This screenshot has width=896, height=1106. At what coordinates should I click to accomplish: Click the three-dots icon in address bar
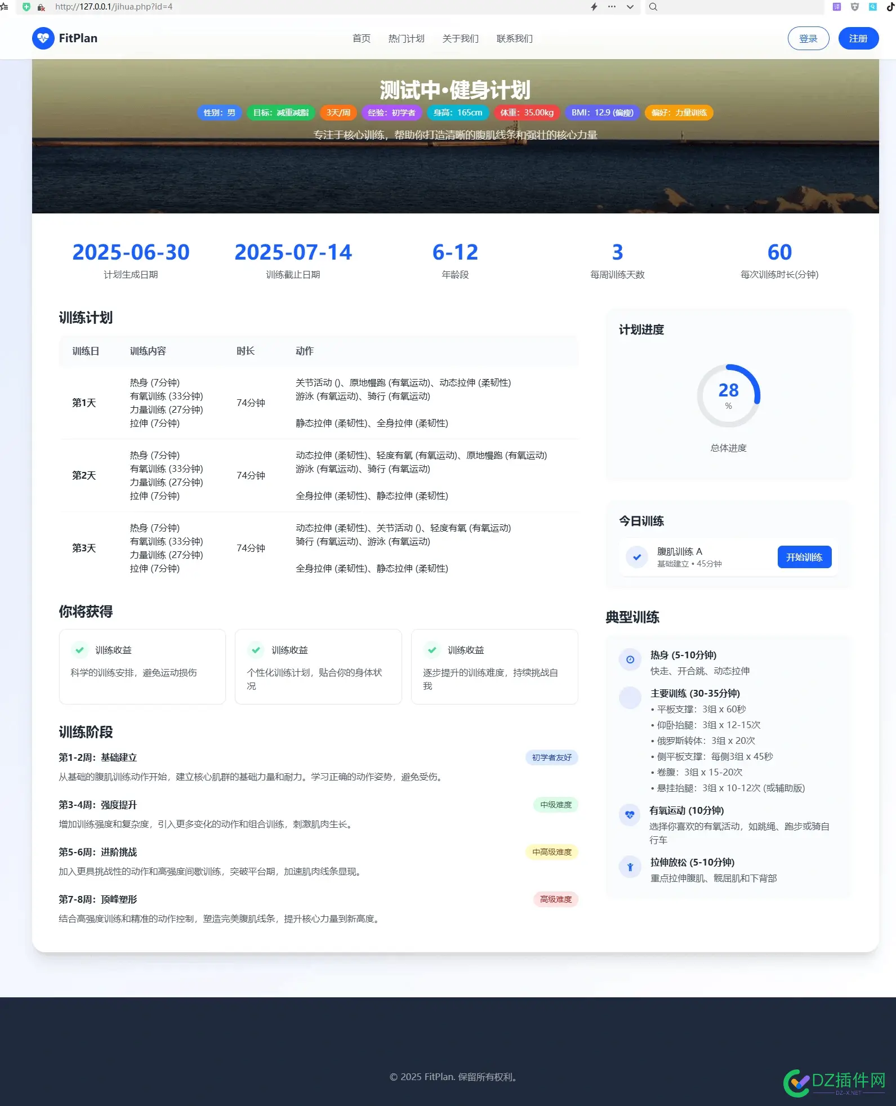pyautogui.click(x=612, y=7)
